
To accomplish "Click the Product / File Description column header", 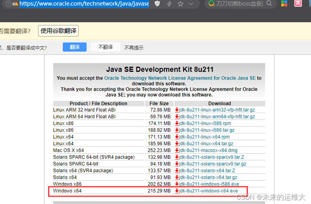I will coord(99,103).
